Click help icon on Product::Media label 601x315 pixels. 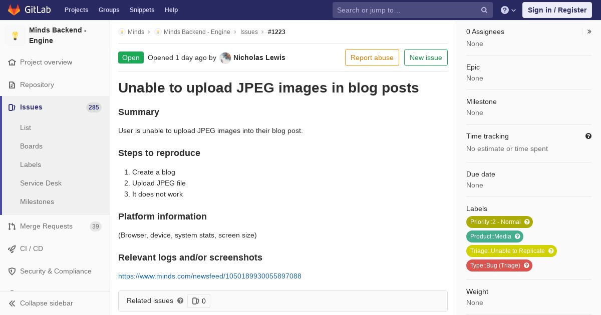point(517,236)
